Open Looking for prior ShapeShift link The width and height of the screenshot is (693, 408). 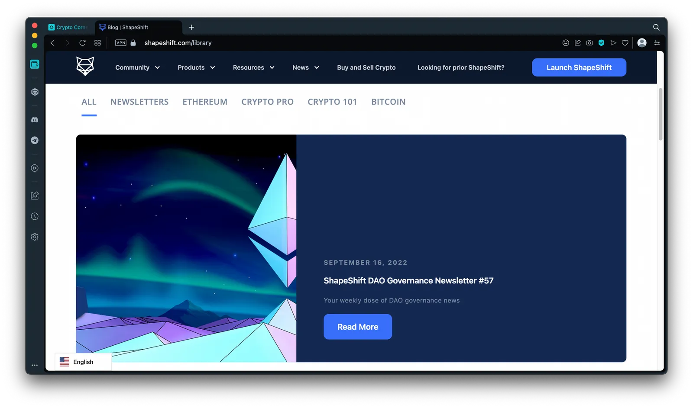pos(461,67)
